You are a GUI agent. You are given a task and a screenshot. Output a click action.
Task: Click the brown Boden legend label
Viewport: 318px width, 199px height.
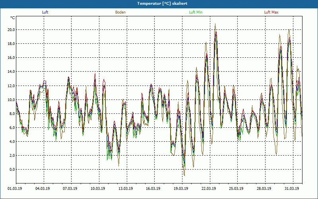[120, 12]
